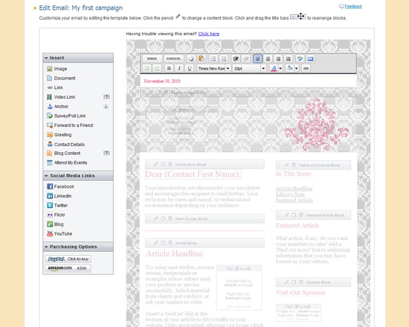The width and height of the screenshot is (409, 327).
Task: Open the Feedback link
Action: point(353,6)
